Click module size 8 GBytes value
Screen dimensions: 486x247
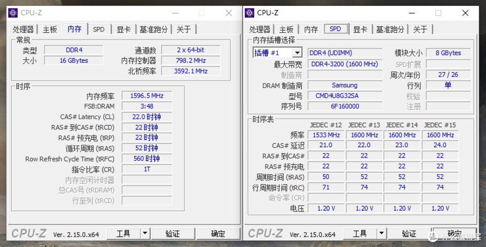448,53
